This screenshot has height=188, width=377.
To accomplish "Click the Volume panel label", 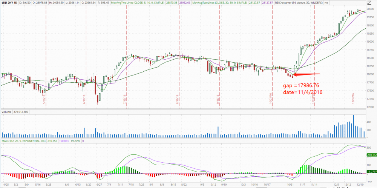I will (6, 112).
